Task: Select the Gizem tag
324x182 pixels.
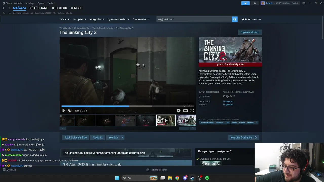Action: [242, 123]
